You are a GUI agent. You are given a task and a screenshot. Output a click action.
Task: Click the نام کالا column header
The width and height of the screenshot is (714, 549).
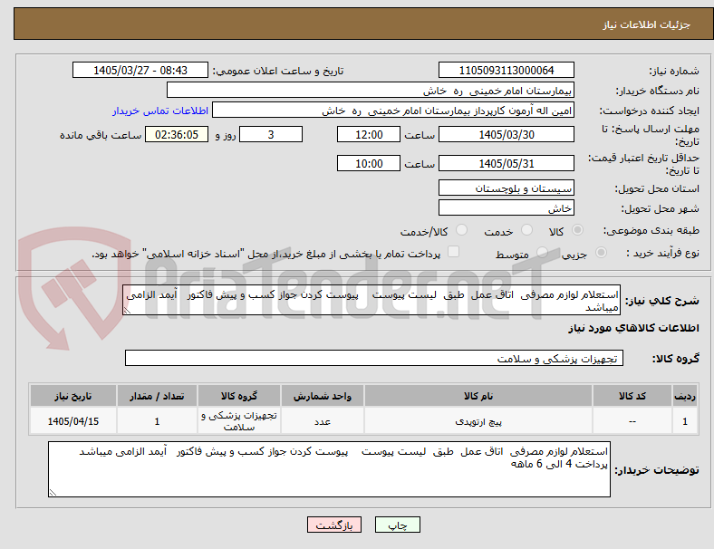pyautogui.click(x=478, y=396)
